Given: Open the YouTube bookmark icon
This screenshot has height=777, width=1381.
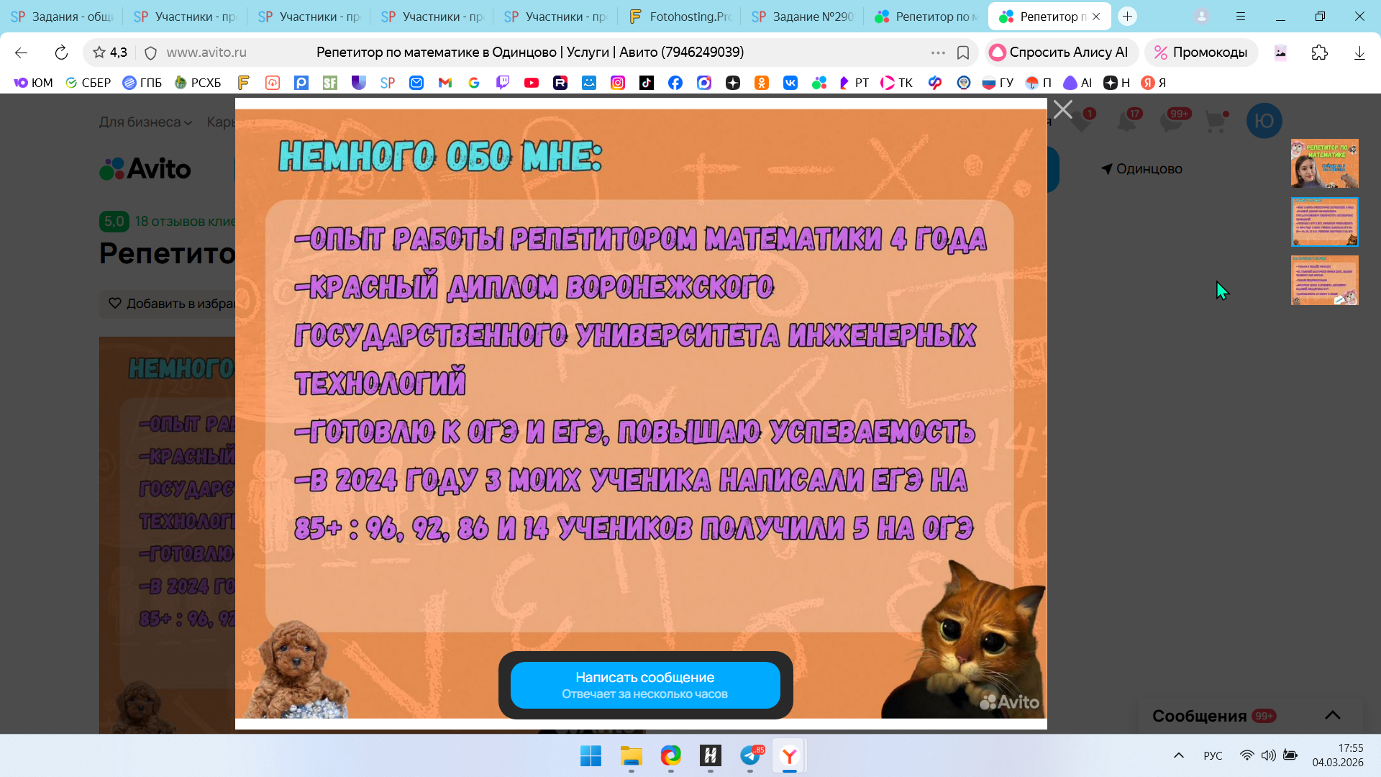Looking at the screenshot, I should (532, 83).
